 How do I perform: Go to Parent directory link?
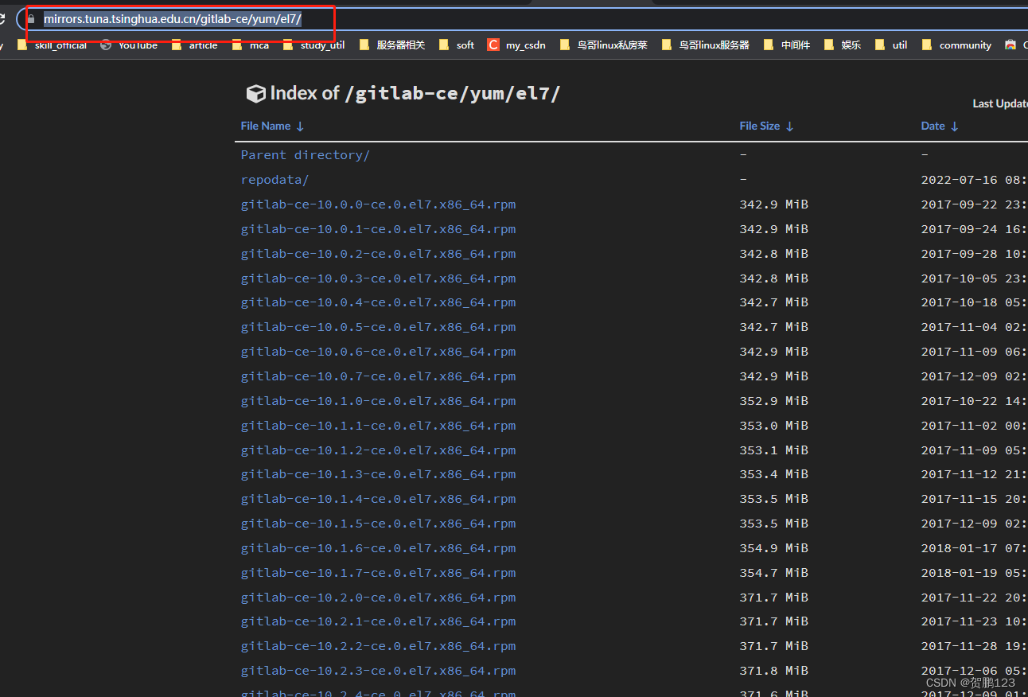[x=306, y=155]
